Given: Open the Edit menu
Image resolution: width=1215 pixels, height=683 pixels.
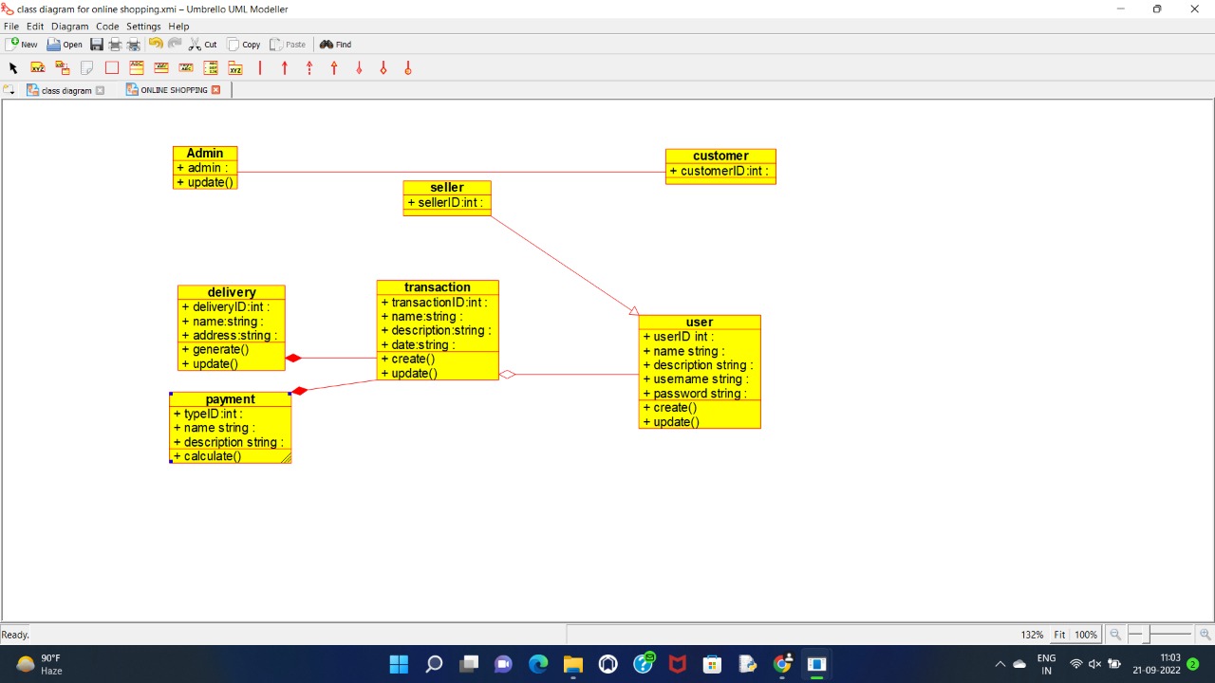Looking at the screenshot, I should coord(35,27).
